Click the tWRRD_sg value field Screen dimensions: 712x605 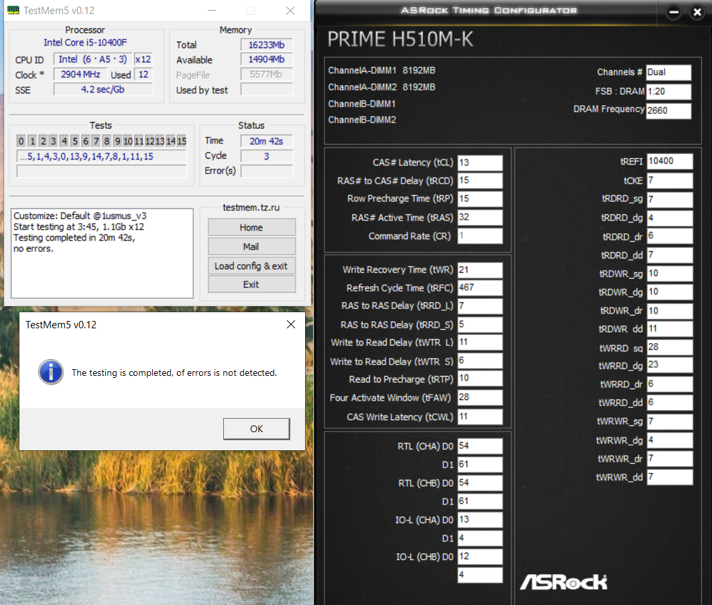point(670,347)
